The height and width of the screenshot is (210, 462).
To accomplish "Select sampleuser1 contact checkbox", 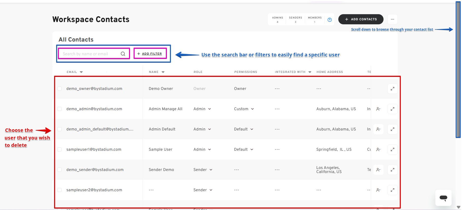I will [59, 149].
